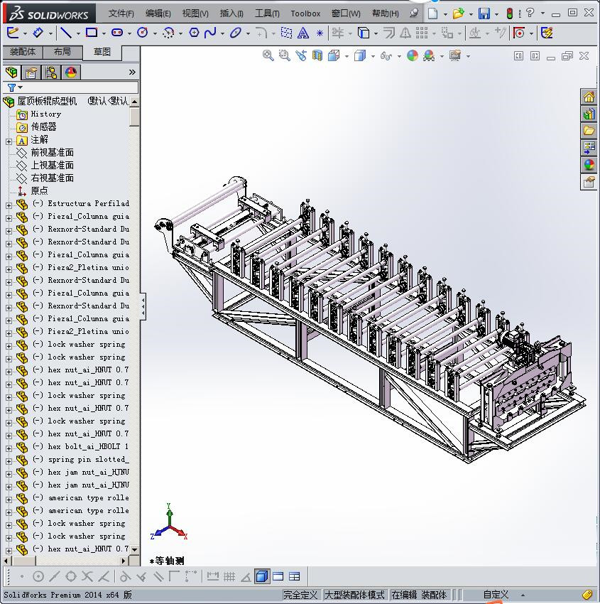Select the Sketch Text tool

(x=303, y=33)
